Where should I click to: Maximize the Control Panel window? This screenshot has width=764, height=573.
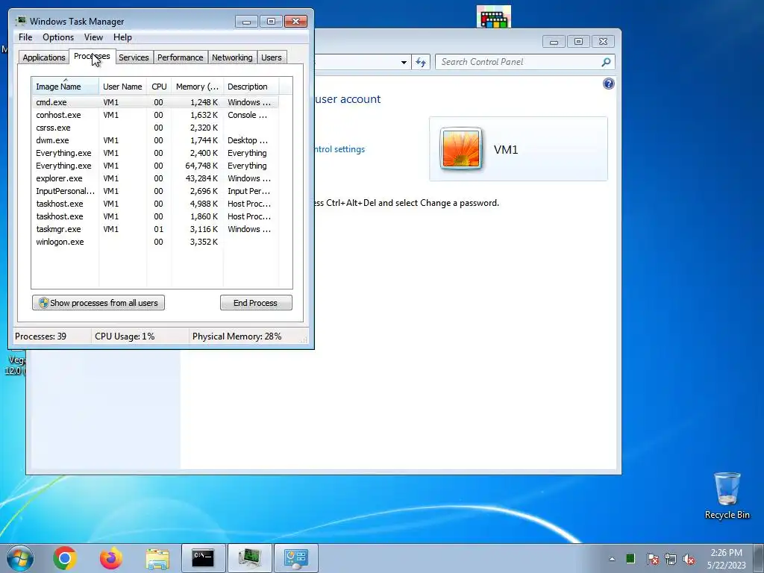(578, 42)
